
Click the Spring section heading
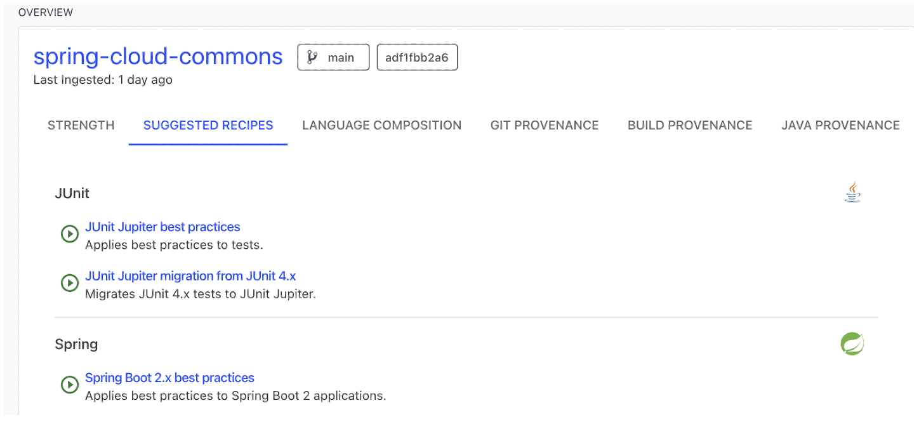(76, 344)
